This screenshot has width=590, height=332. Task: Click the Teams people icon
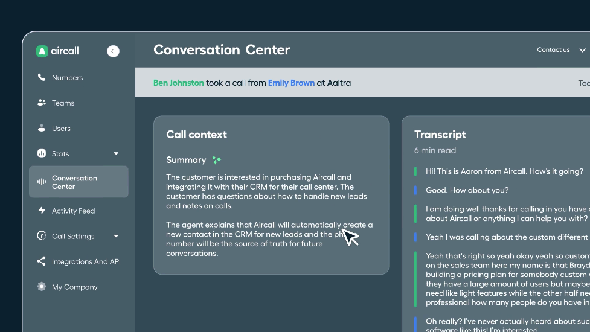pyautogui.click(x=42, y=102)
